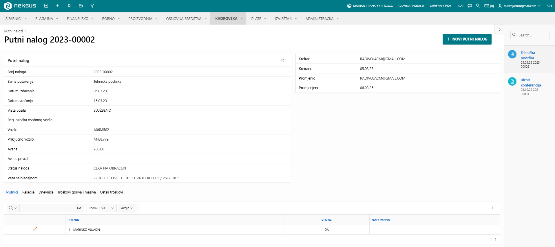Expand the user account email menu
The width and height of the screenshot is (555, 247).
[519, 6]
